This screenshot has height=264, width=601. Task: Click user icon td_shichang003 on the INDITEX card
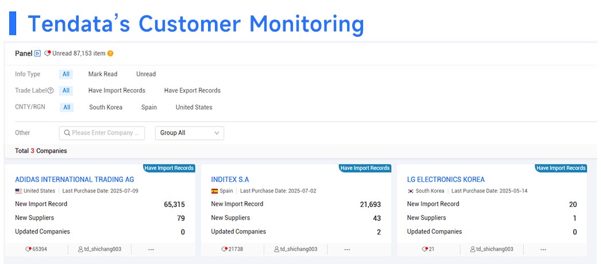(276, 249)
